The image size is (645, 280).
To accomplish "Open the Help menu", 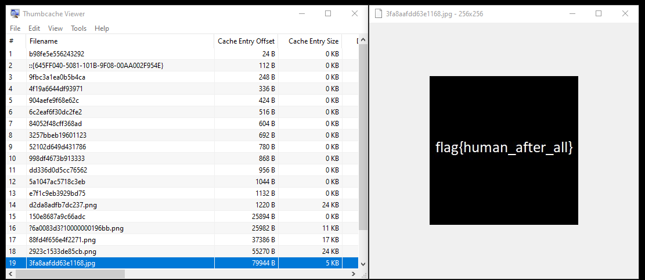I will 102,28.
